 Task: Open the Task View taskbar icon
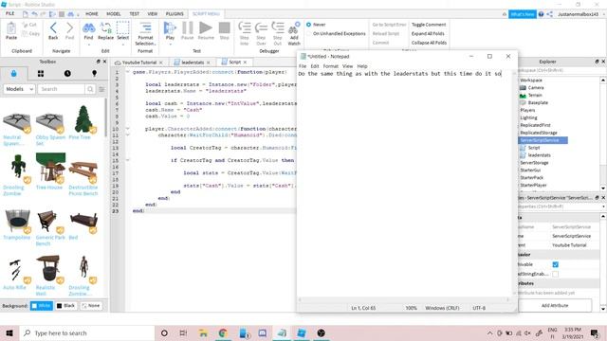(x=183, y=332)
